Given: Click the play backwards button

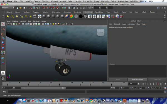Looking at the screenshot, I should pyautogui.click(x=150, y=84).
